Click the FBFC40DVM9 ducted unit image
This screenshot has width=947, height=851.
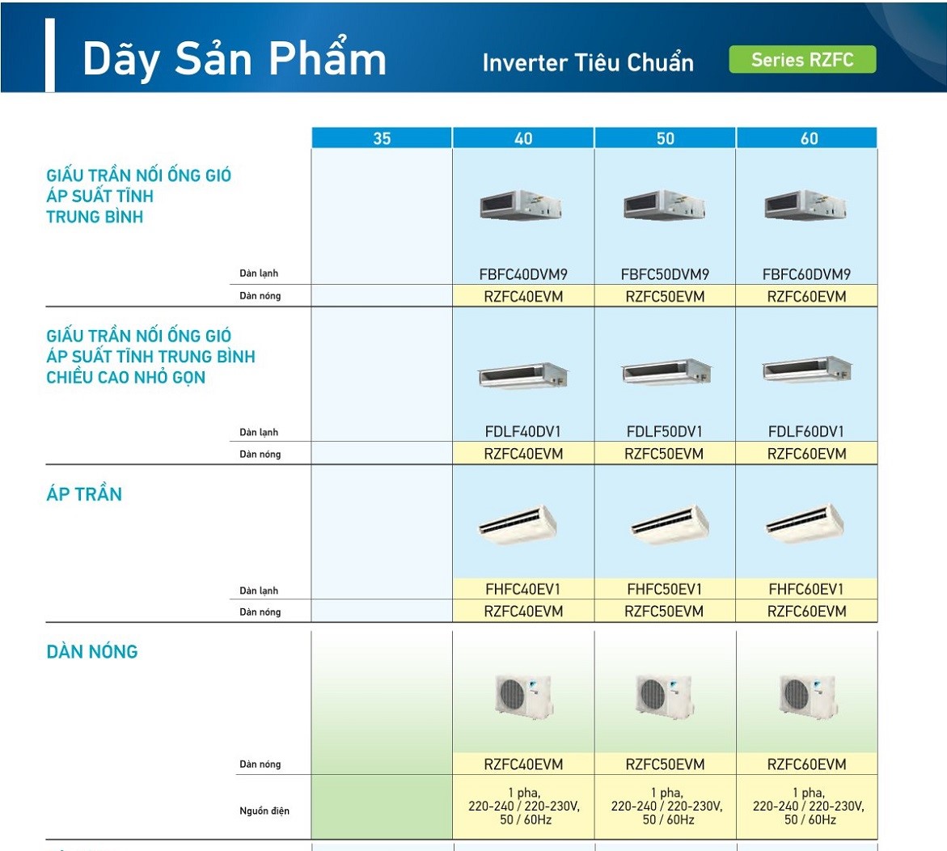coord(521,206)
